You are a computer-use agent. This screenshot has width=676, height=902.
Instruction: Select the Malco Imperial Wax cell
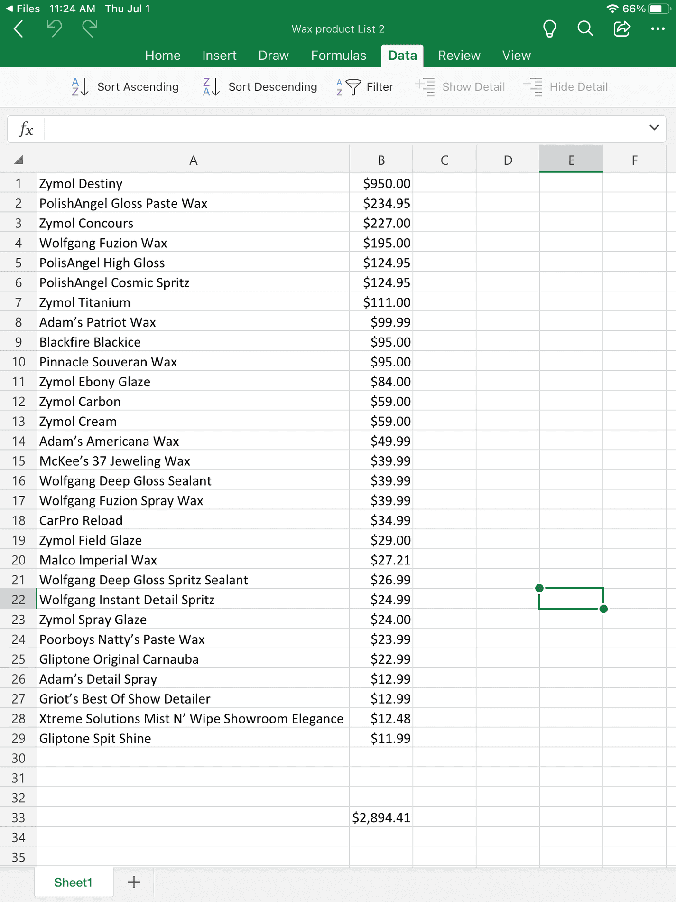click(x=193, y=559)
